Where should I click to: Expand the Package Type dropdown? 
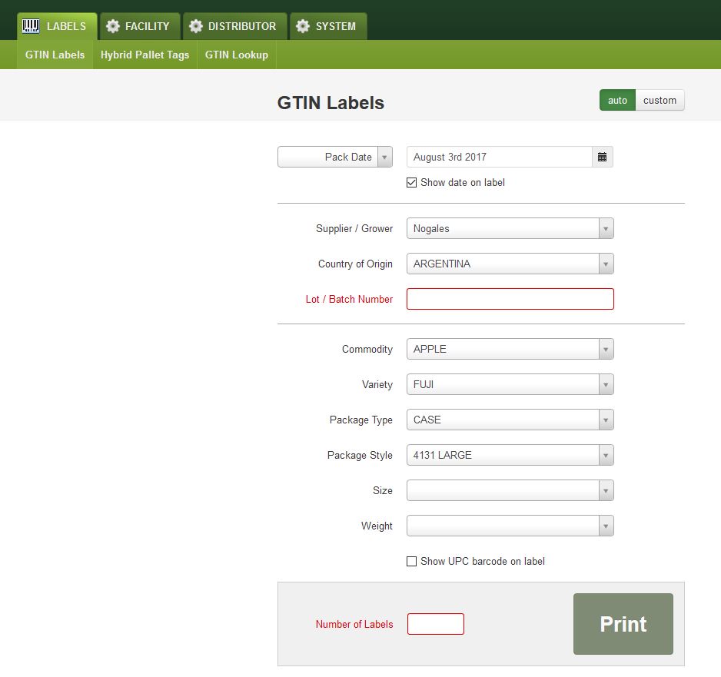click(x=510, y=420)
